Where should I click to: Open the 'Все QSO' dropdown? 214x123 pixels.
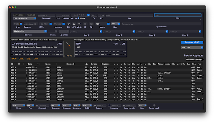point(192,47)
